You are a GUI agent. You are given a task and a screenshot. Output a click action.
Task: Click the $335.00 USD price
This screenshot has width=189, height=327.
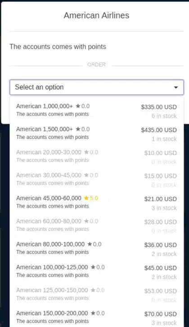[x=159, y=107]
